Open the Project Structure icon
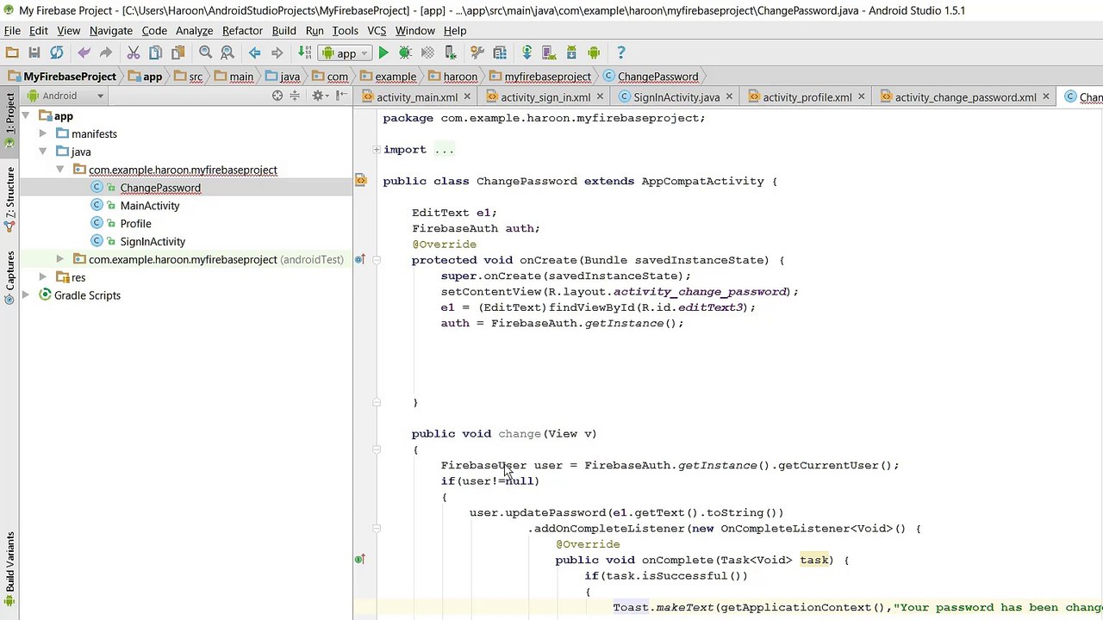The width and height of the screenshot is (1103, 620). click(x=499, y=53)
